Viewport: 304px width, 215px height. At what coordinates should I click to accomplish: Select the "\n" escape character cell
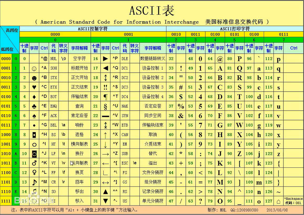click(63, 153)
